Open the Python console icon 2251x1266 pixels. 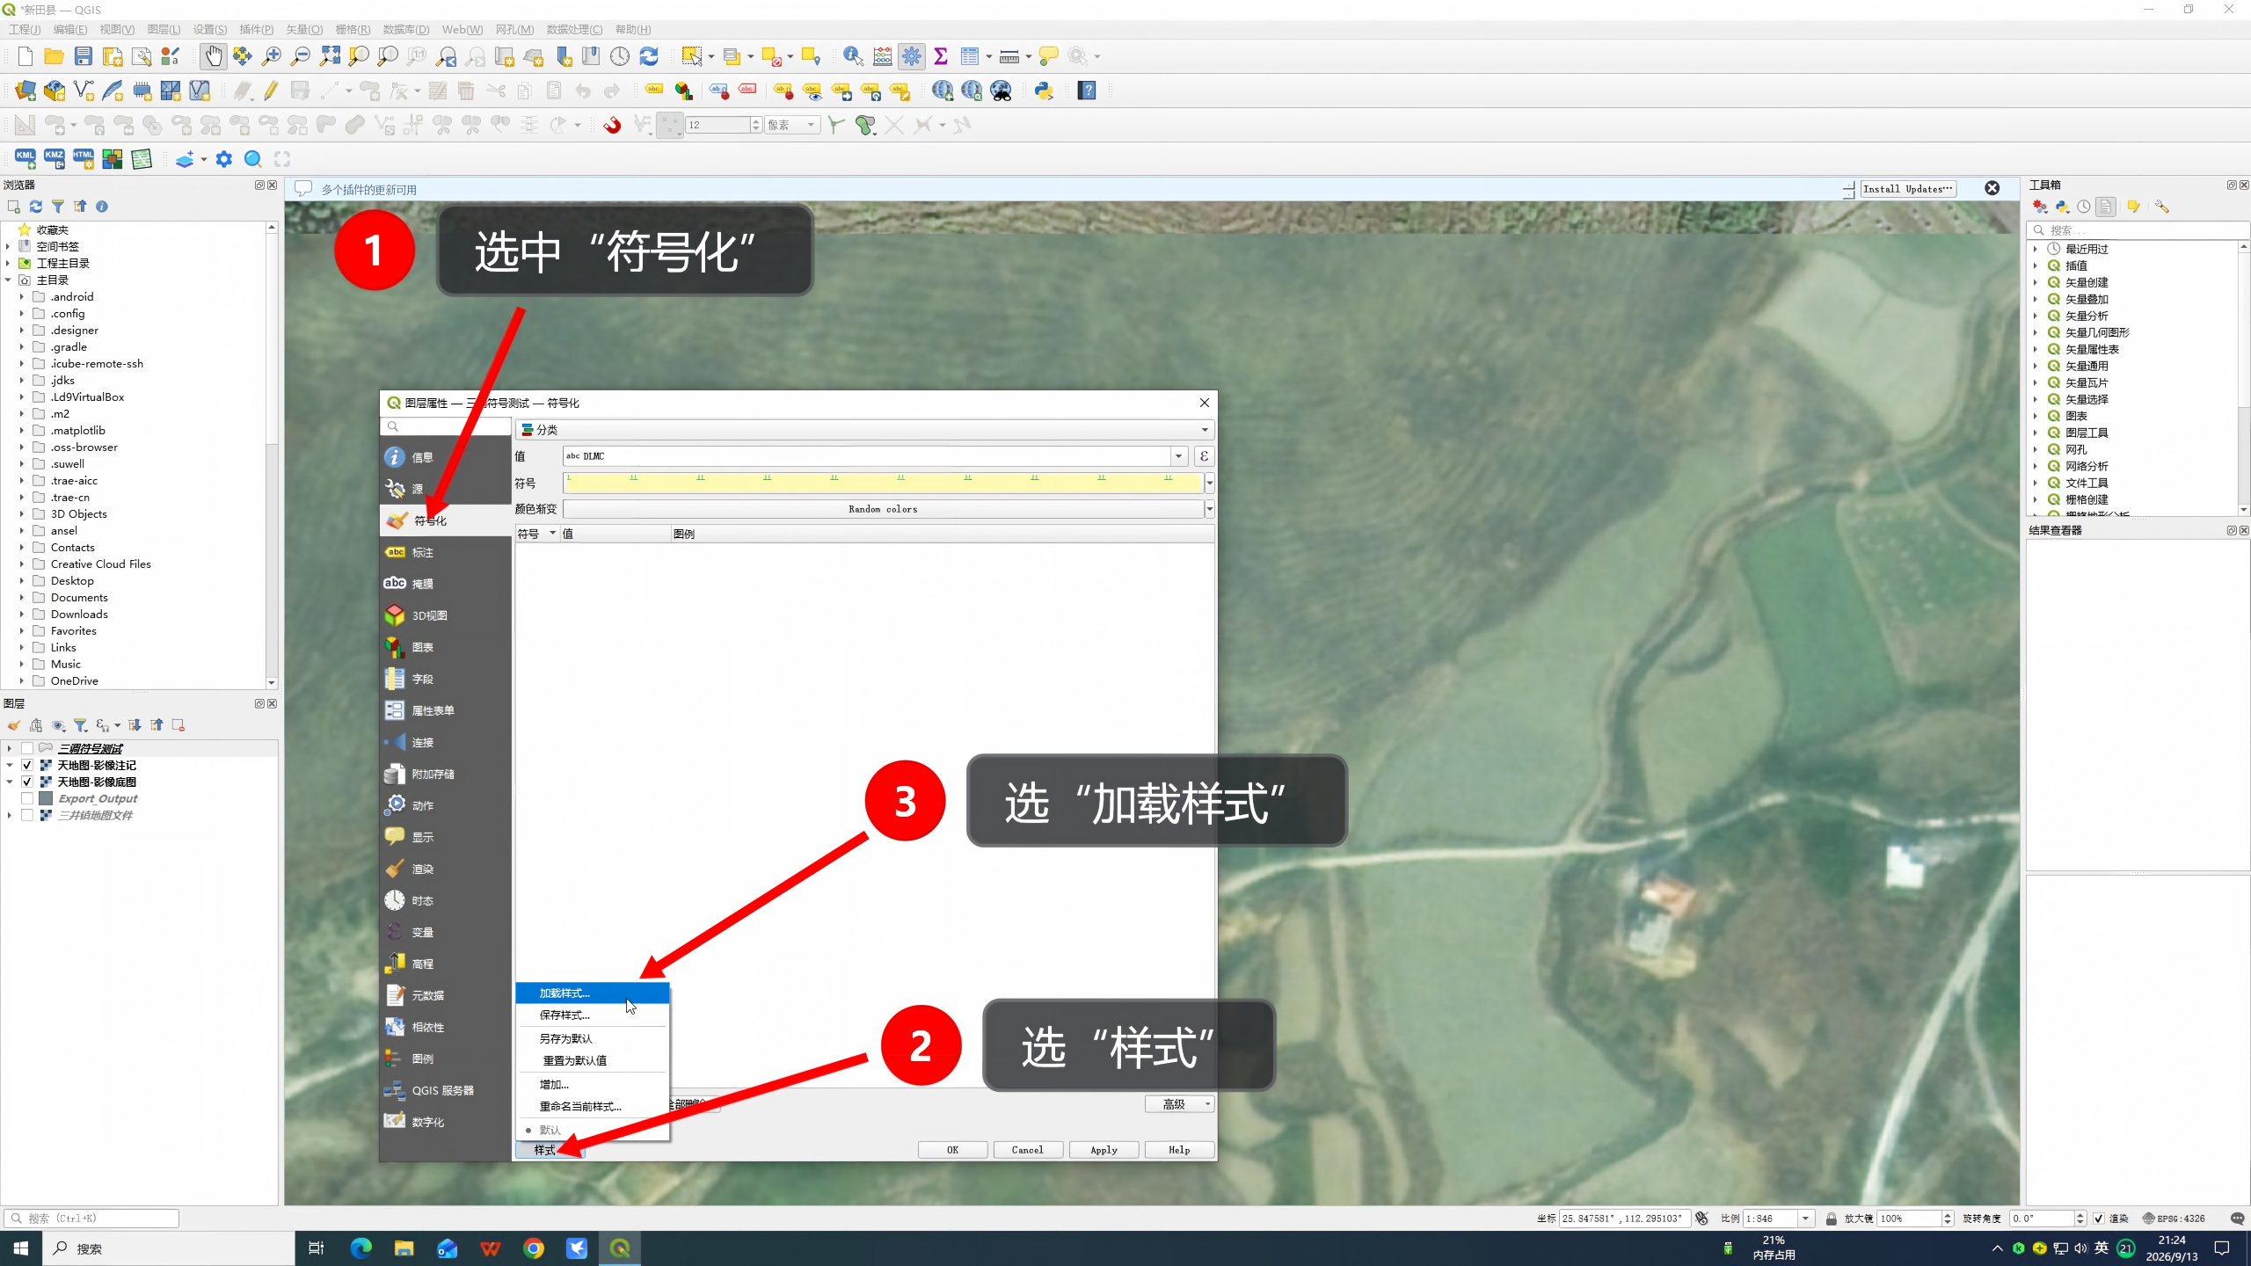pyautogui.click(x=1044, y=91)
